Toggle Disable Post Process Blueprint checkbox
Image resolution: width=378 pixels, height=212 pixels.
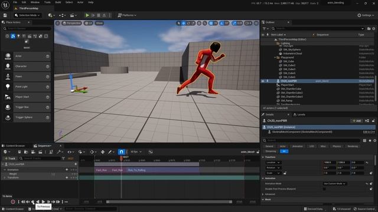324,189
